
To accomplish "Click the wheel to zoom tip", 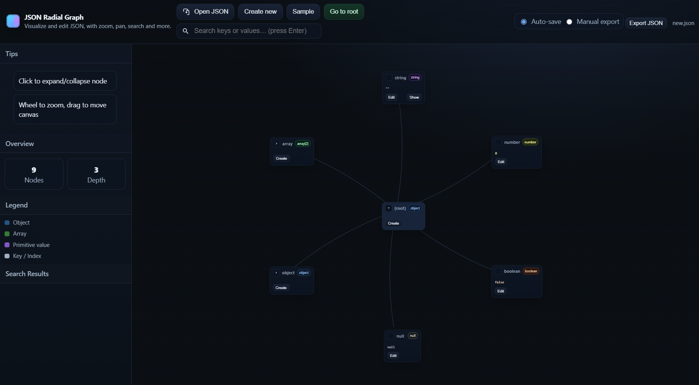I will (65, 110).
